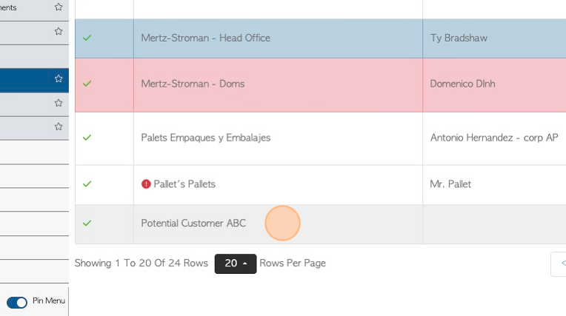
Task: Open the 20 rows per page dropdown
Action: click(236, 263)
